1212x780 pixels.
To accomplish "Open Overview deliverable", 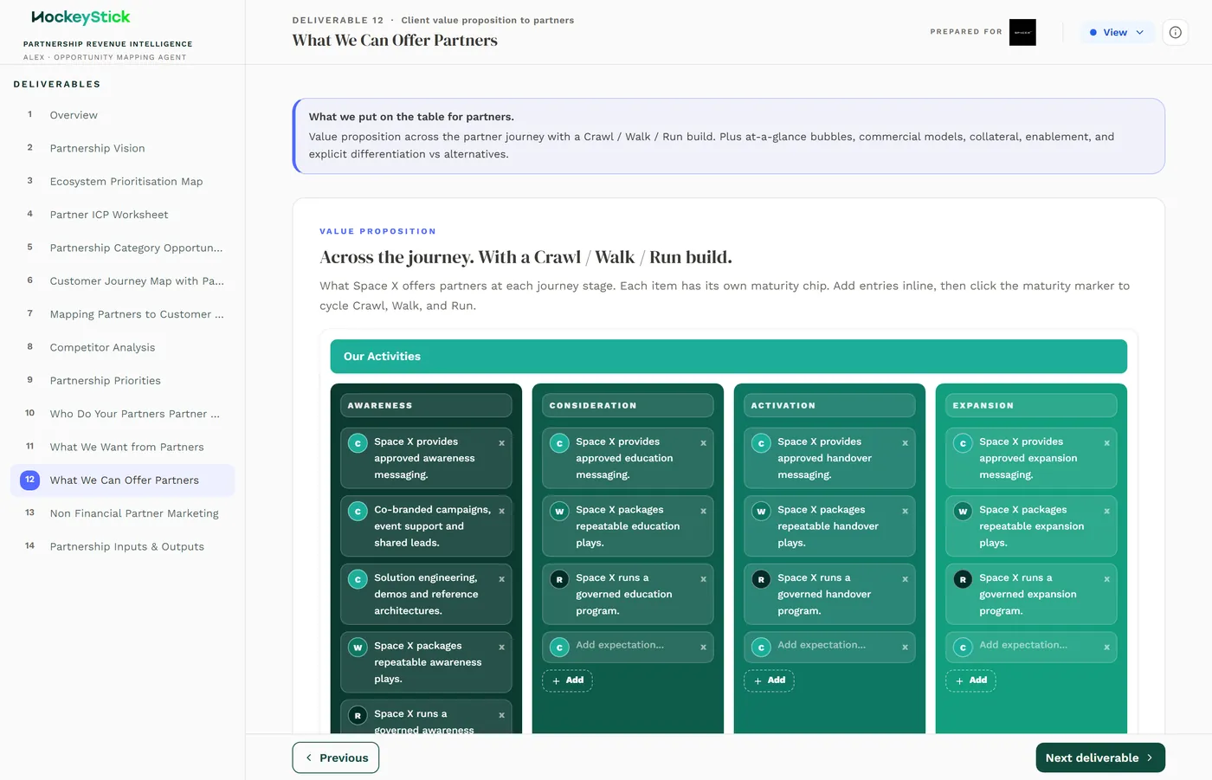I will 122,115.
